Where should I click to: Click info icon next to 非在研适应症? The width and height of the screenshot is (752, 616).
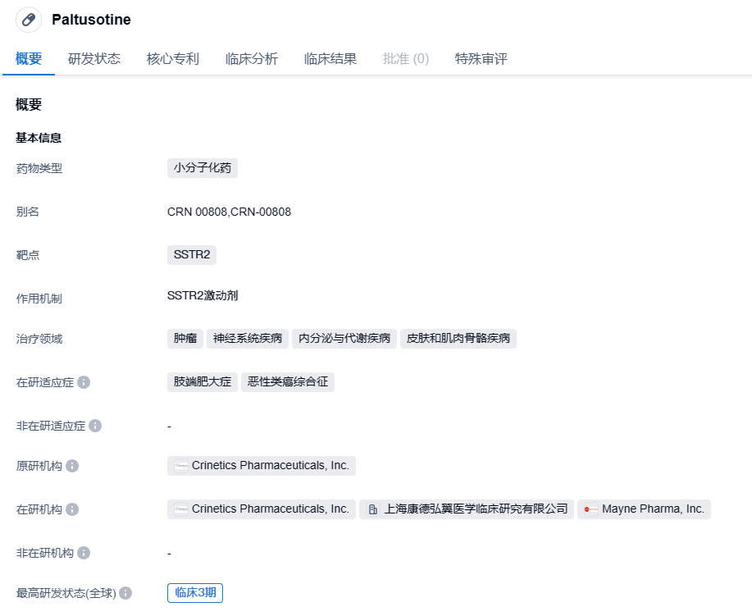[95, 426]
